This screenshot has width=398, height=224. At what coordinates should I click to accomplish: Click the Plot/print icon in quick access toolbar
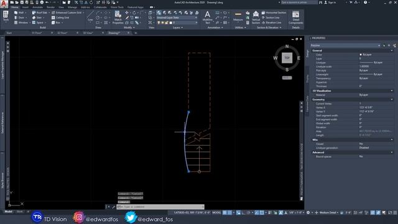42,2
